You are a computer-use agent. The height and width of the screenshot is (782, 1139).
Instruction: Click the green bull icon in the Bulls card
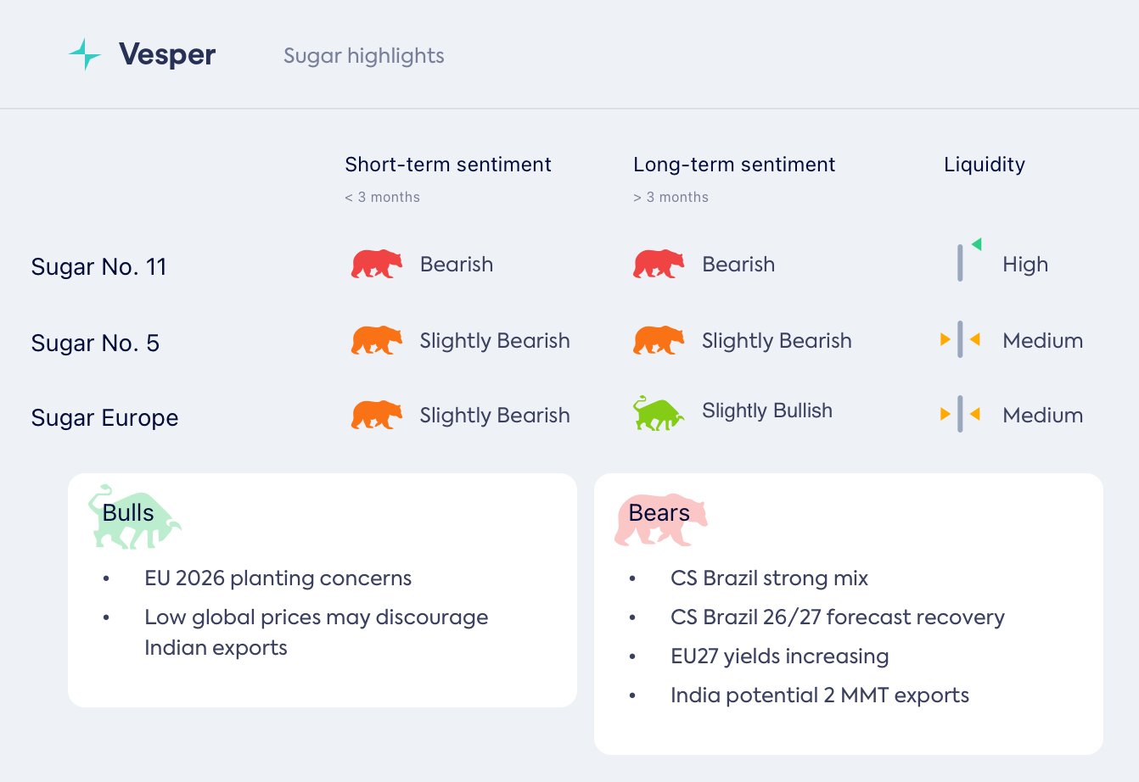click(x=134, y=517)
